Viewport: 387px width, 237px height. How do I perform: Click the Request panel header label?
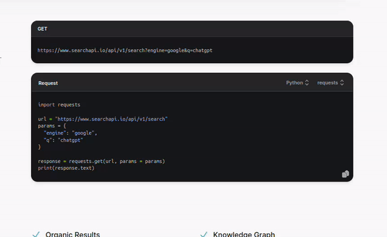click(x=48, y=83)
